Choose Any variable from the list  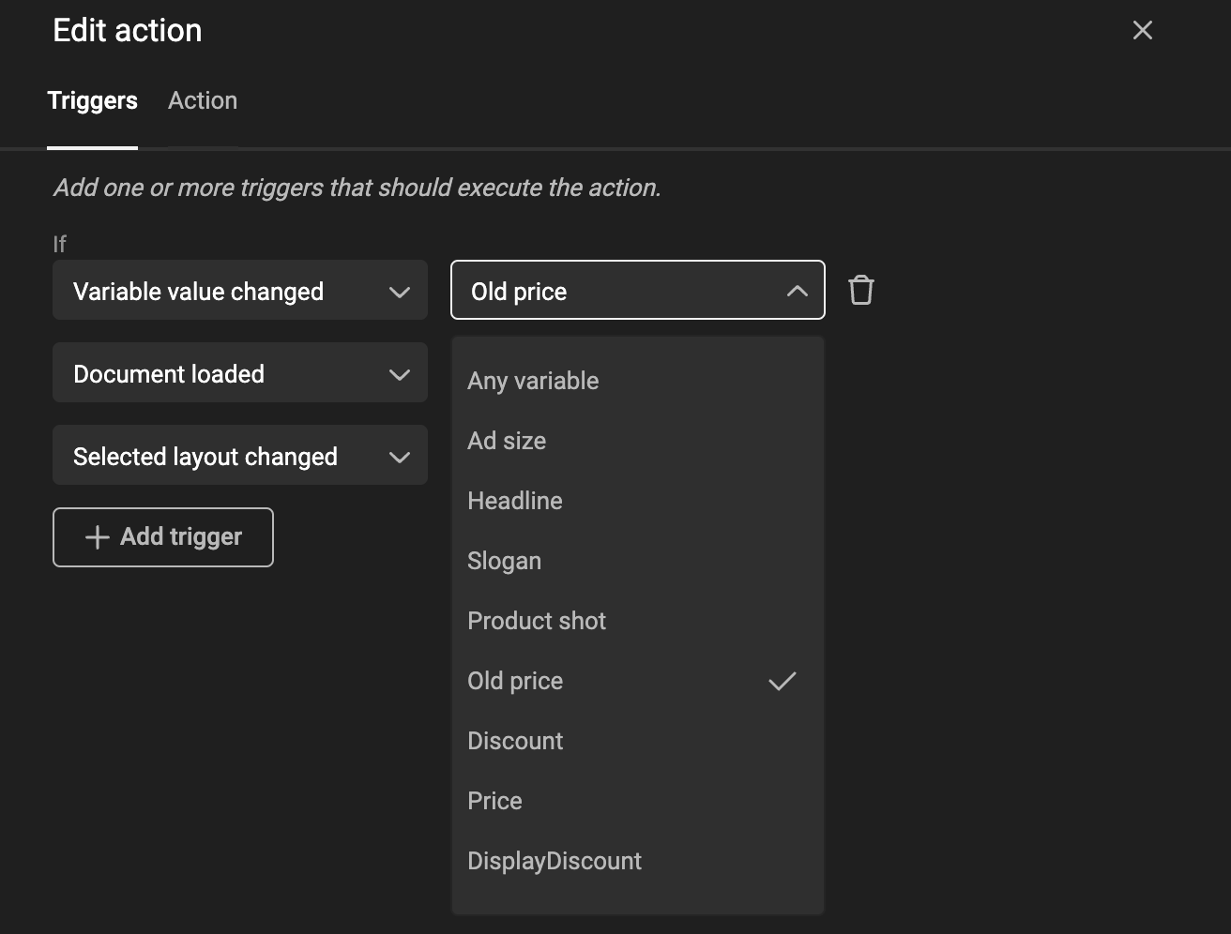click(x=638, y=381)
